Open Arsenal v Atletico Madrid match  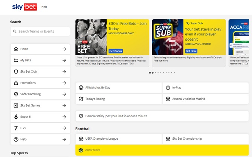click(205, 99)
